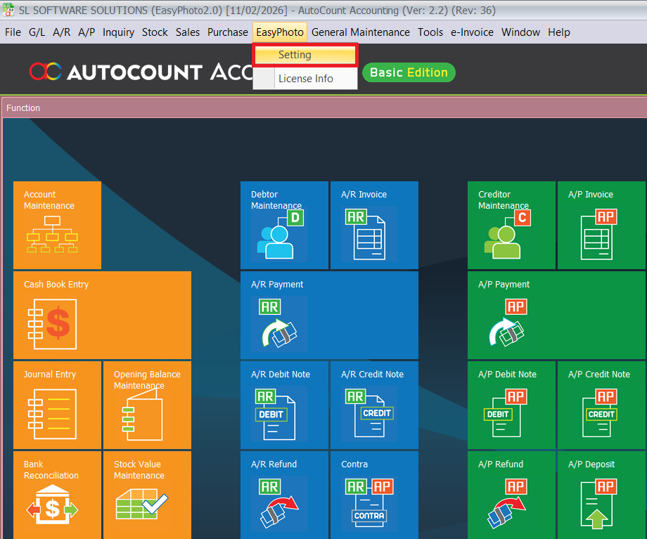Click the Basic Edition badge
This screenshot has height=539, width=647.
pos(409,72)
